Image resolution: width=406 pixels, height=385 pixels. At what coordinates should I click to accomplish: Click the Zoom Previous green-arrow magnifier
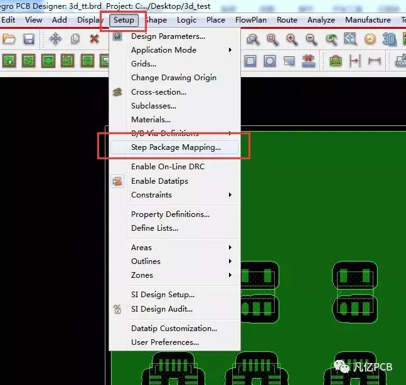[331, 40]
